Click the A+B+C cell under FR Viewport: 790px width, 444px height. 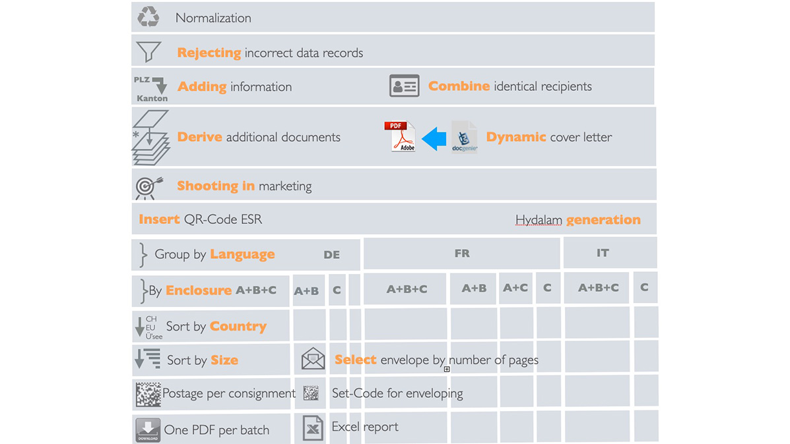[x=407, y=289]
